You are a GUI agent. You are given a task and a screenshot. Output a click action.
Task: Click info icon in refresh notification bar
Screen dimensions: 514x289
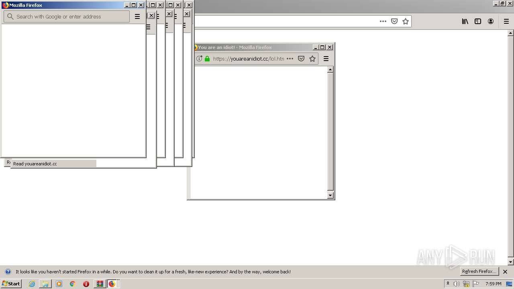tap(8, 272)
